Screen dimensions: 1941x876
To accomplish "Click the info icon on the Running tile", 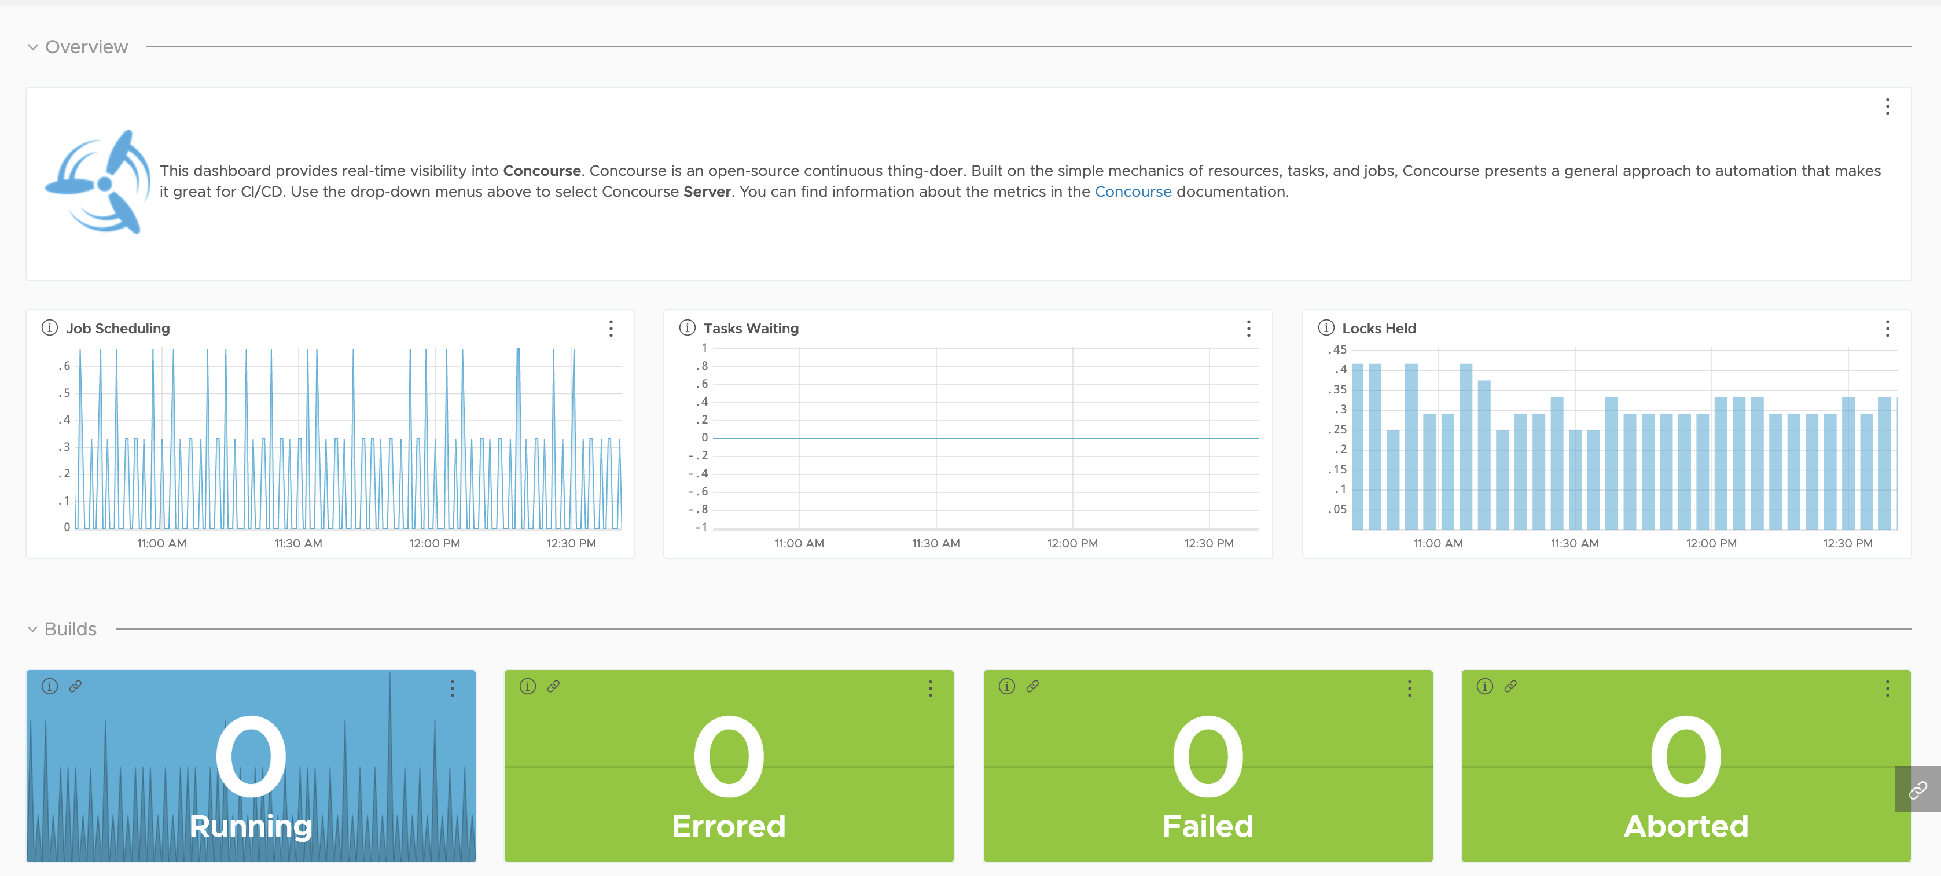I will [x=50, y=686].
